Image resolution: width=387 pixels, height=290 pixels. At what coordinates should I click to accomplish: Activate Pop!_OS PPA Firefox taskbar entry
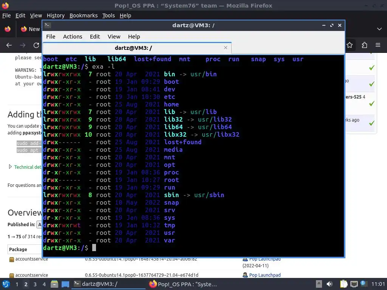coord(184,284)
